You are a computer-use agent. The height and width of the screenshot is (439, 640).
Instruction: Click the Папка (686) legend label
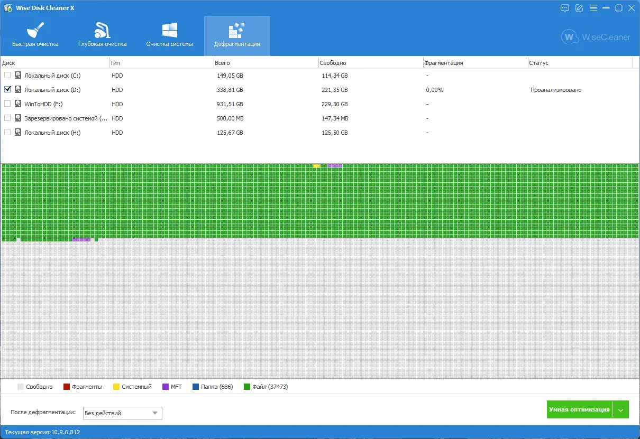point(217,387)
